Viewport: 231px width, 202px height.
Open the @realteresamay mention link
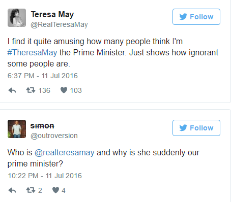point(65,153)
